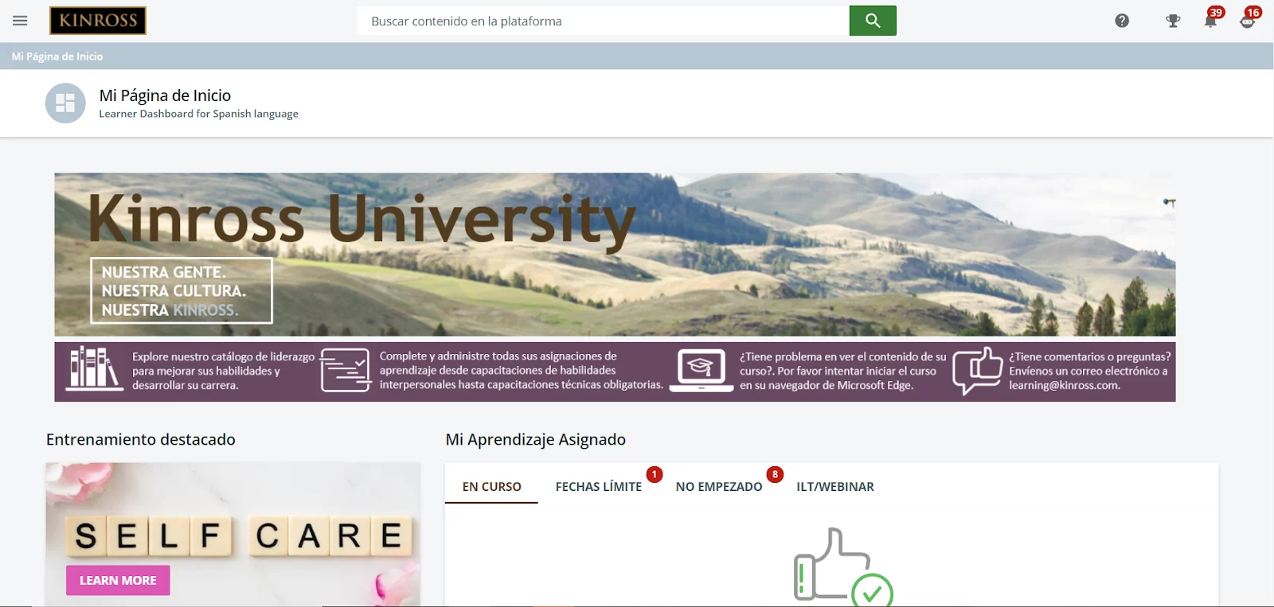This screenshot has width=1274, height=607.
Task: Click the books library catalog icon
Action: click(94, 368)
